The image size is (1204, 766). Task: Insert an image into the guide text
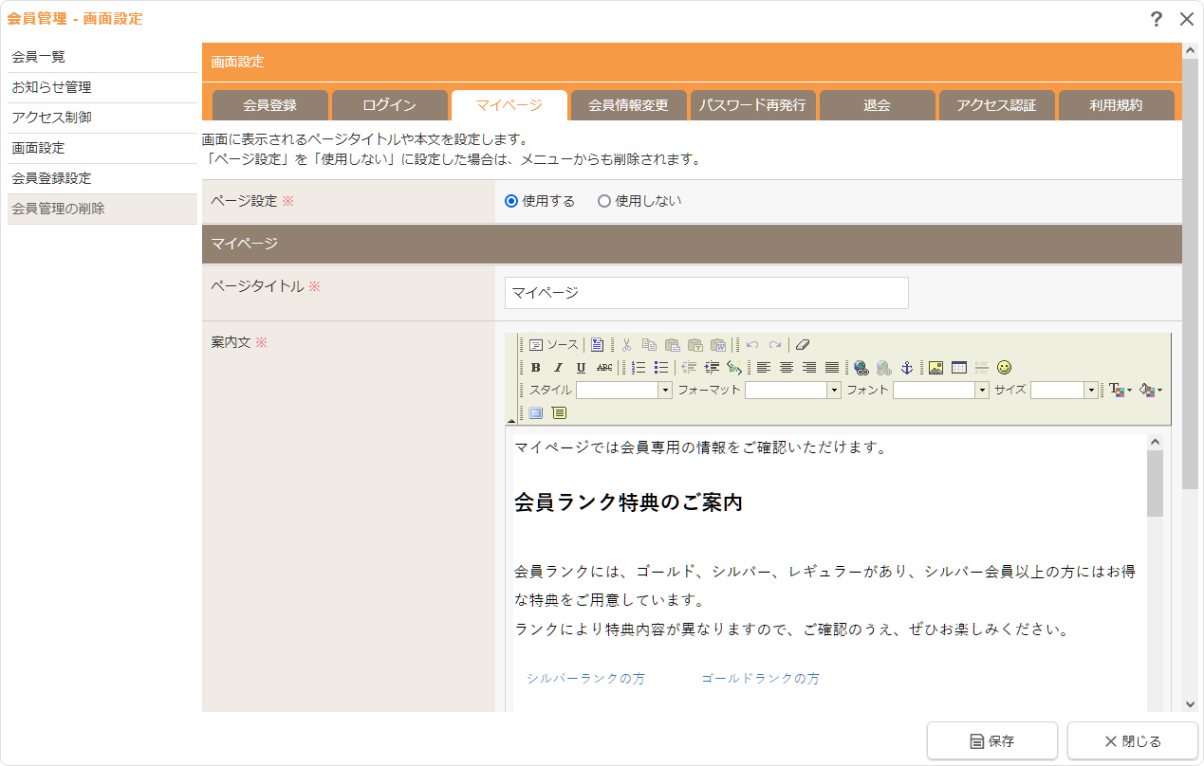point(936,368)
